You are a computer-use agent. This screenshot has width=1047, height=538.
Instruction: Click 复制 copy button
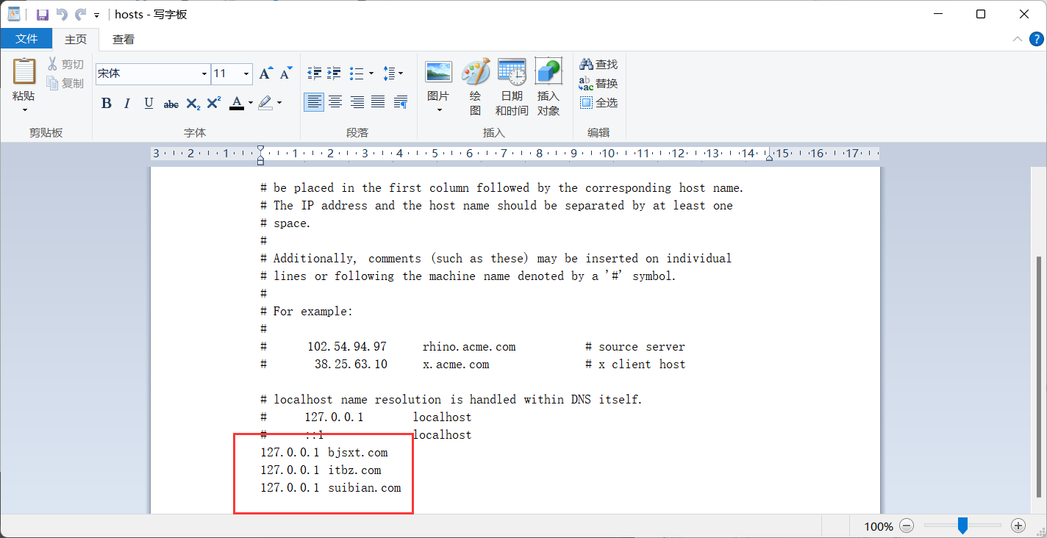coord(65,83)
